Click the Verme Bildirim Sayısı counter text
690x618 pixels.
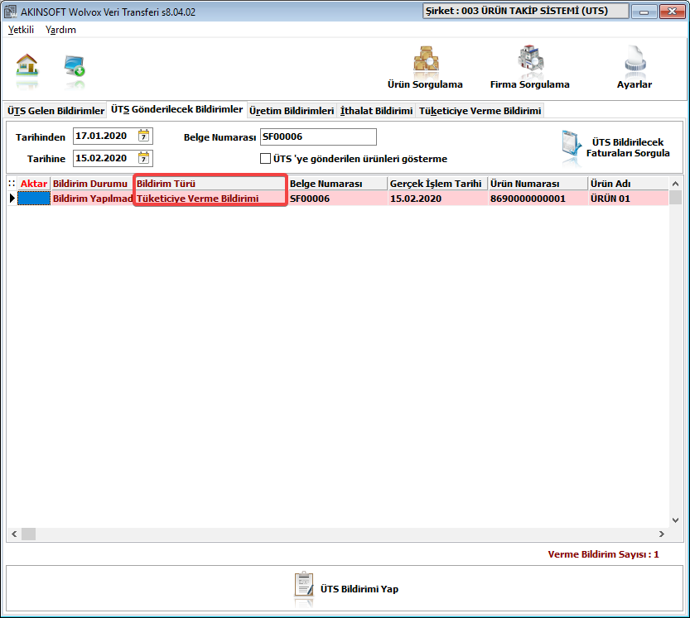pos(603,554)
